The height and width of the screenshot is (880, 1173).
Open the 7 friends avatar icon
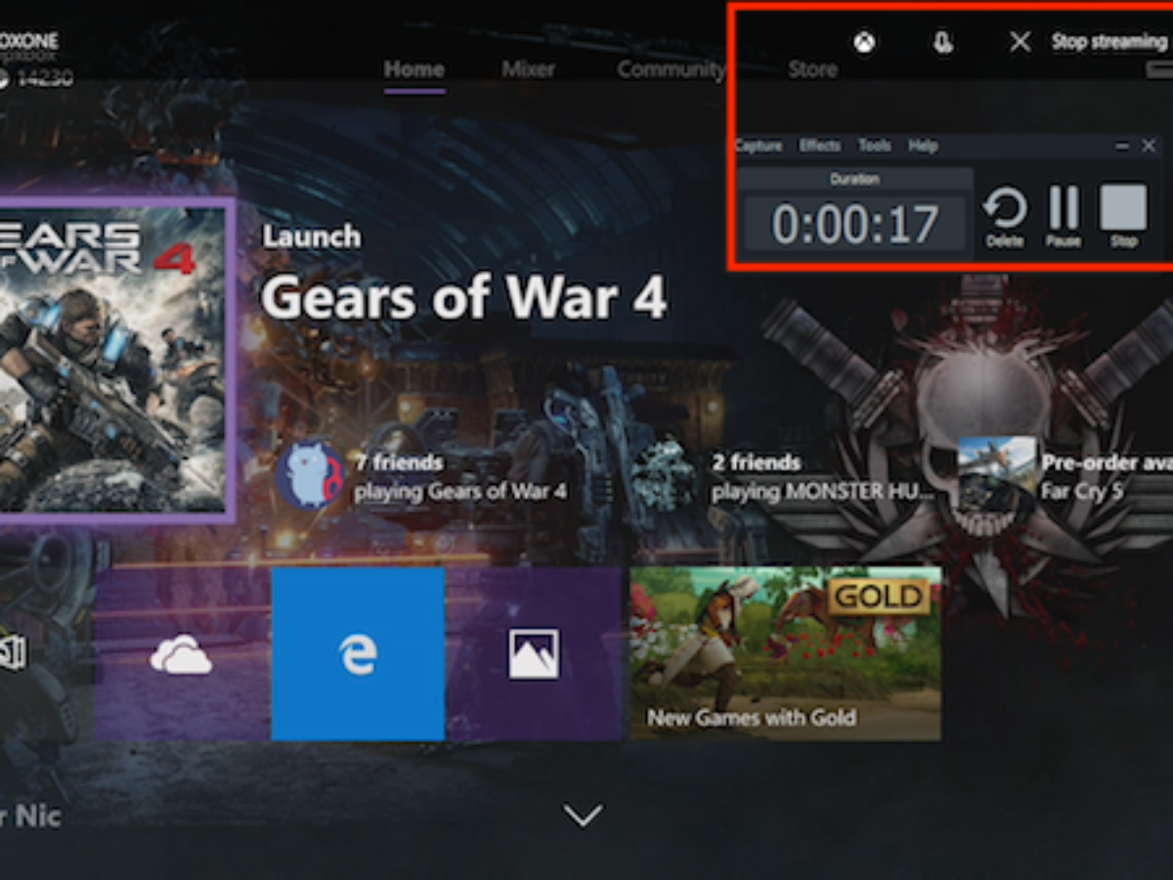[309, 475]
